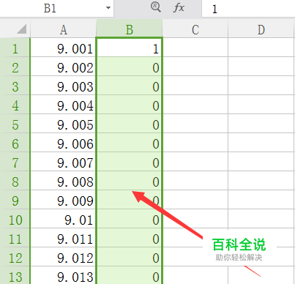Select row 7 header
This screenshot has height=284, width=295.
pyautogui.click(x=15, y=162)
